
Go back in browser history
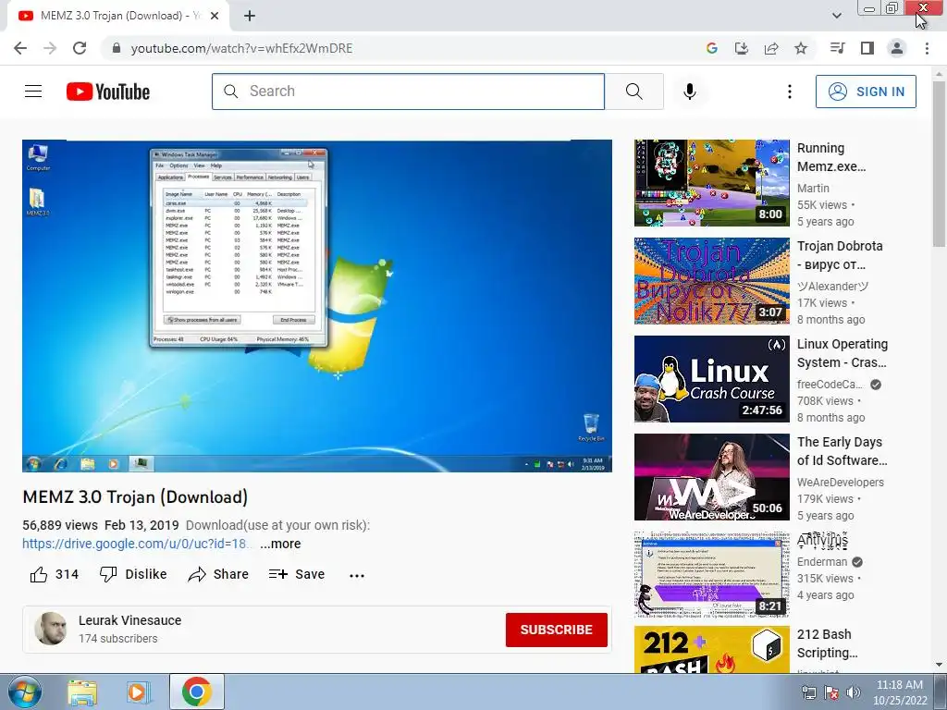pyautogui.click(x=20, y=48)
